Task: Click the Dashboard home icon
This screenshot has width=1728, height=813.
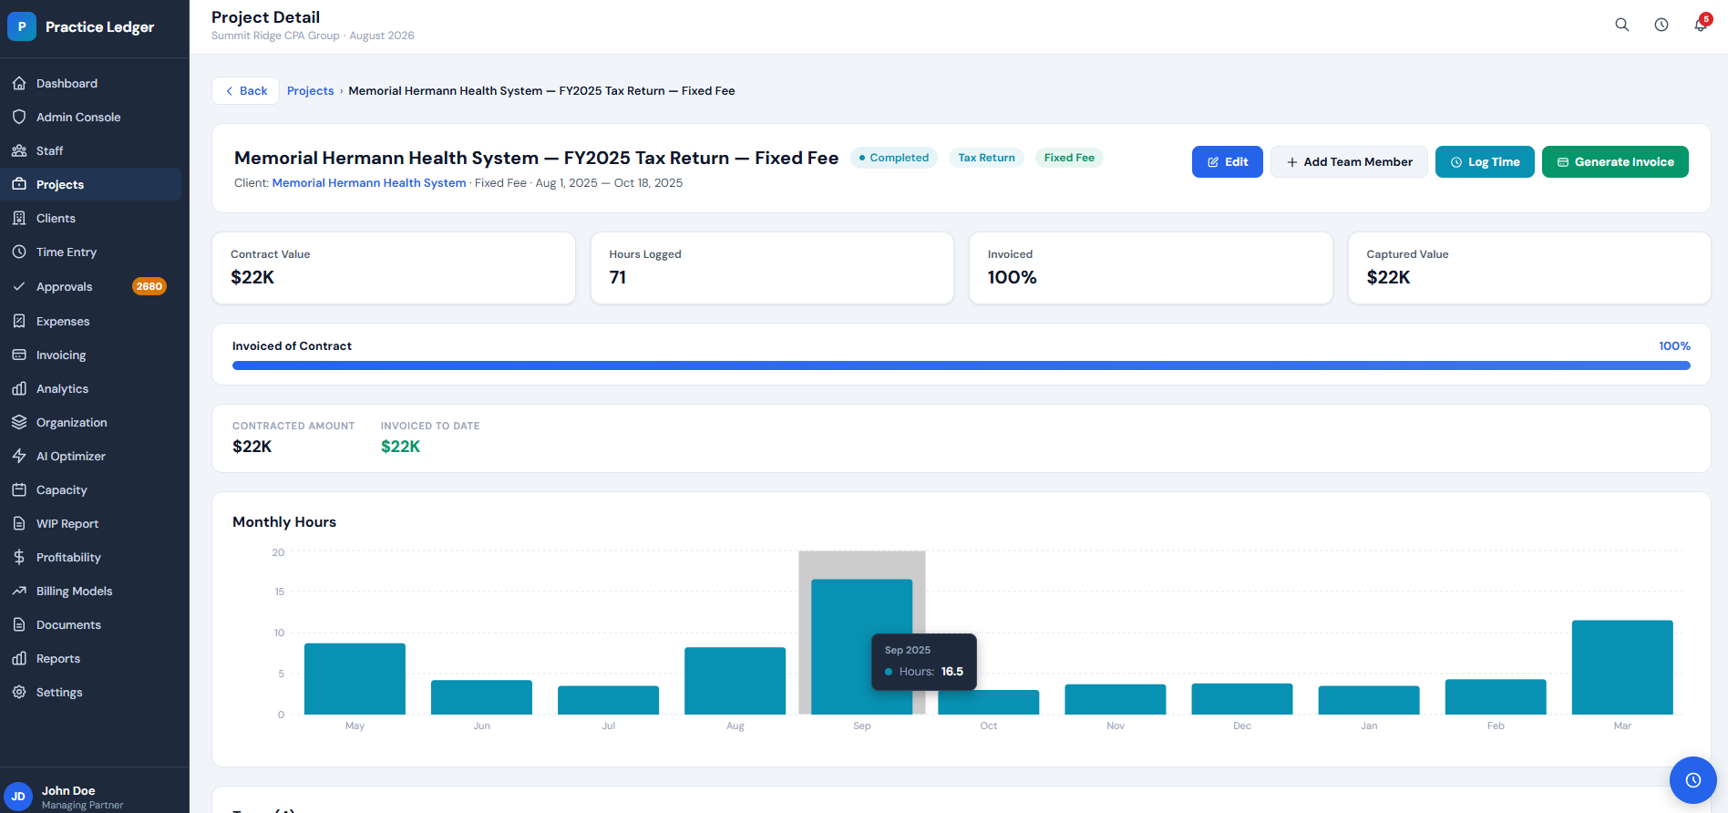Action: [19, 83]
